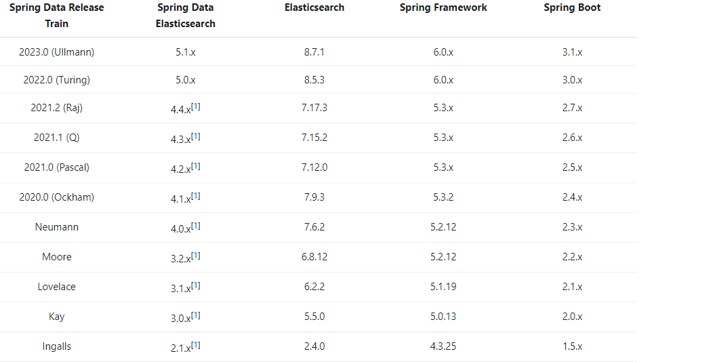Select the 8.7.1 Elasticsearch version cell
Image resolution: width=717 pixels, height=362 pixels.
tap(314, 52)
